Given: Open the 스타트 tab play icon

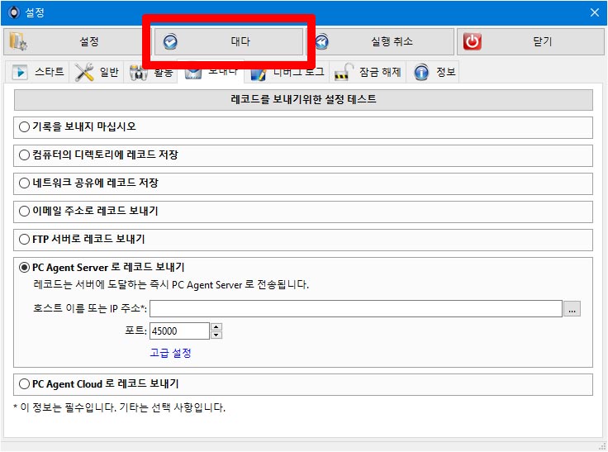Looking at the screenshot, I should point(19,72).
